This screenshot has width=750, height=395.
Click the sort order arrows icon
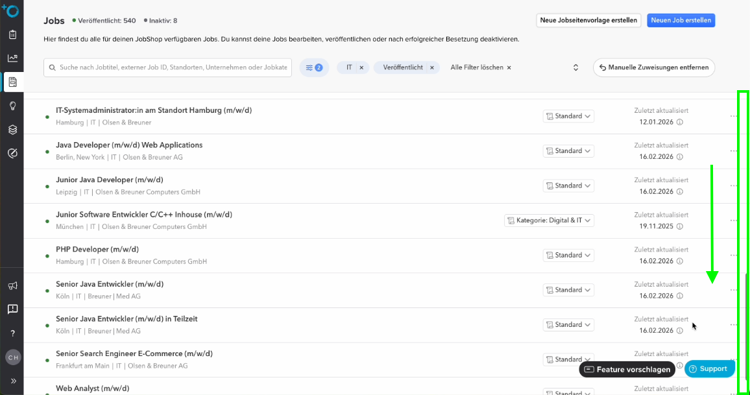(575, 67)
